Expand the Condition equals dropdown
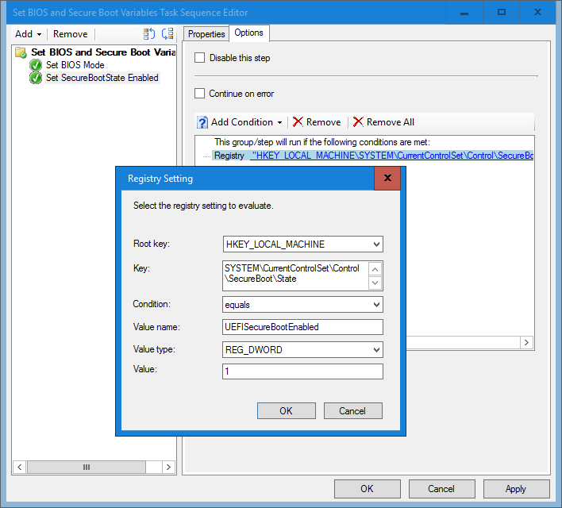The width and height of the screenshot is (562, 508). click(x=376, y=305)
